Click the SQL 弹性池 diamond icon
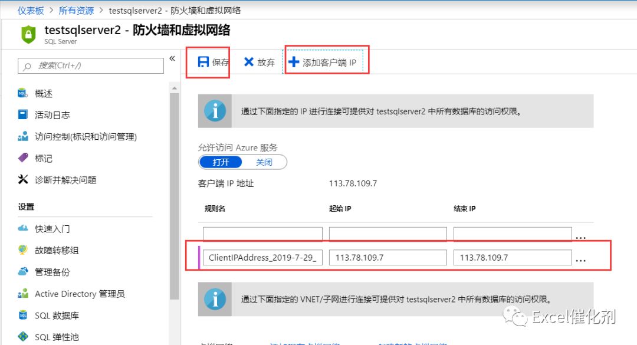Image resolution: width=637 pixels, height=345 pixels. [x=23, y=337]
